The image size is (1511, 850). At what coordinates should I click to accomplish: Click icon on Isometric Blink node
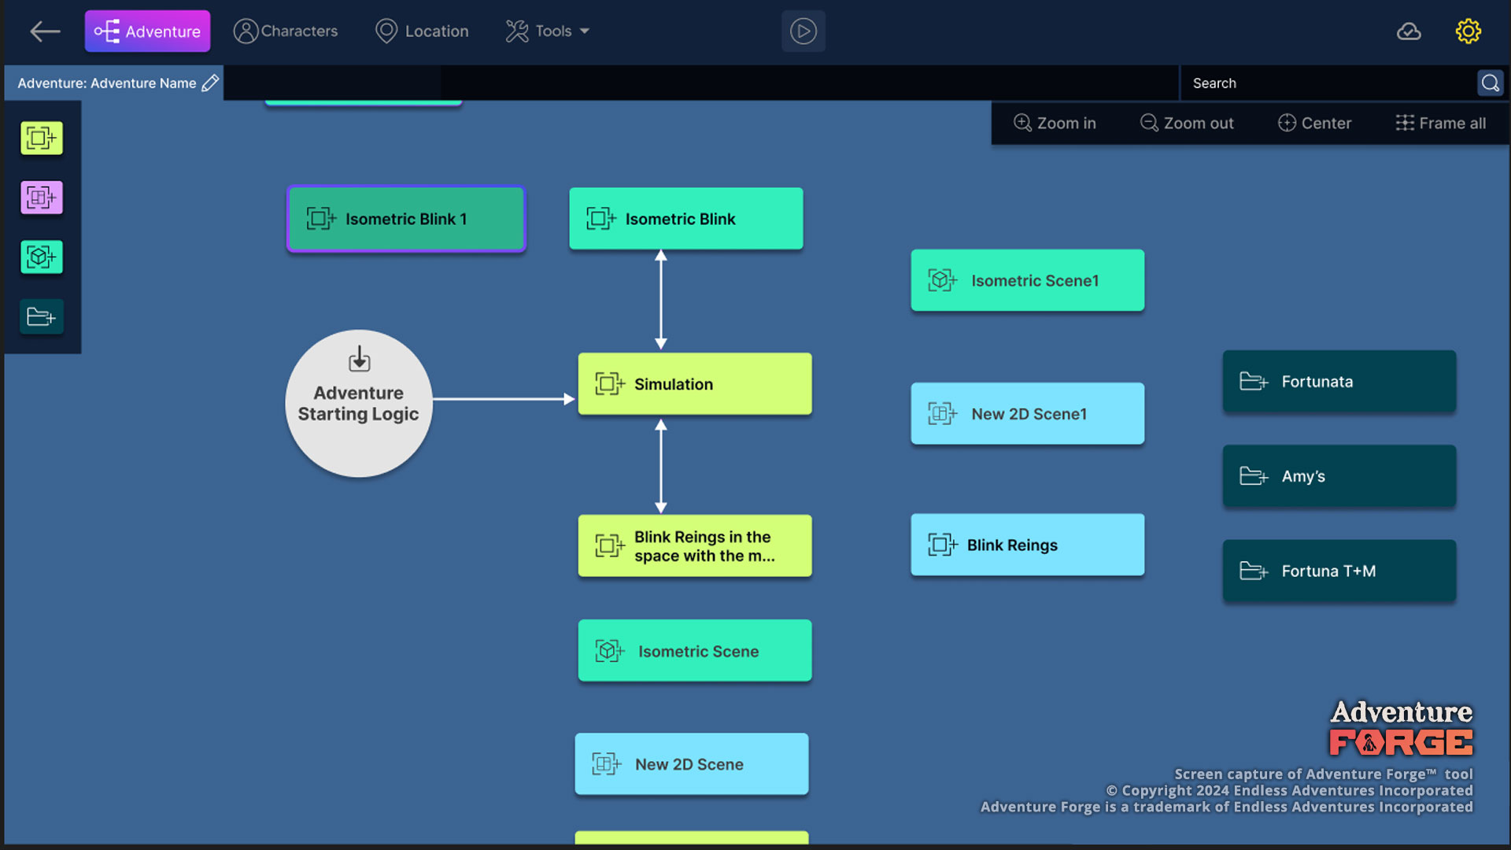[601, 219]
